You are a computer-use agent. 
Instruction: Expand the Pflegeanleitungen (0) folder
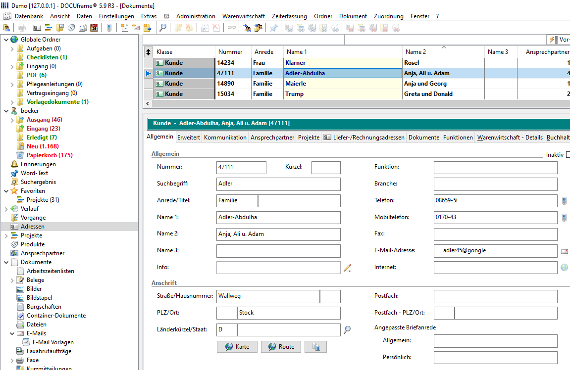click(x=12, y=84)
